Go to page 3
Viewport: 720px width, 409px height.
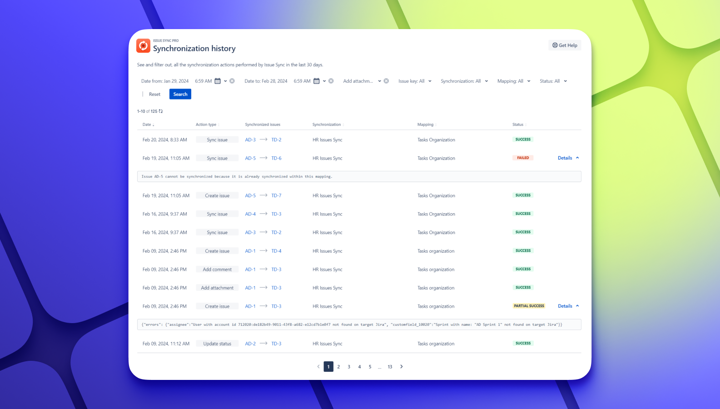click(349, 367)
